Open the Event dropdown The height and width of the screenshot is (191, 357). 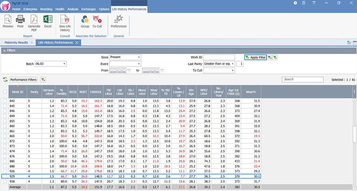tap(139, 64)
